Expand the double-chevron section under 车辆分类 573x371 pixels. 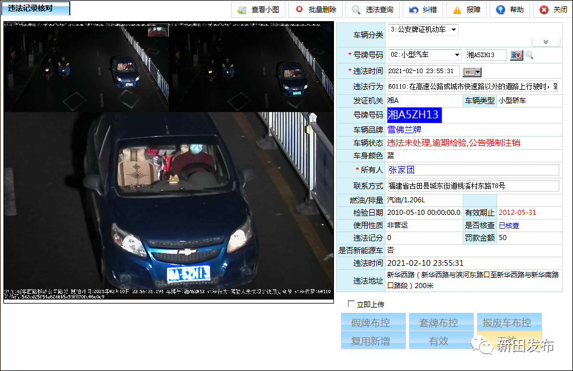[x=546, y=42]
